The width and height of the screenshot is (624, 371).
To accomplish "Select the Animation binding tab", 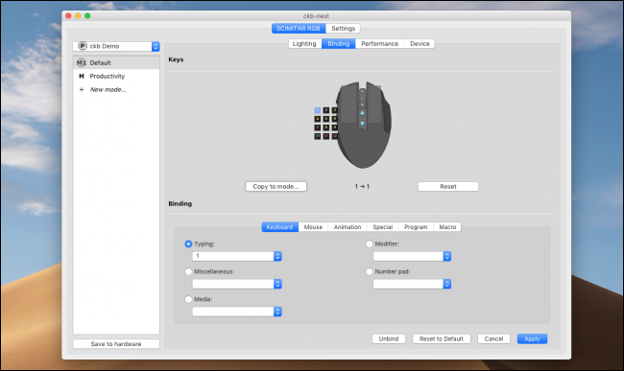I will [x=348, y=227].
